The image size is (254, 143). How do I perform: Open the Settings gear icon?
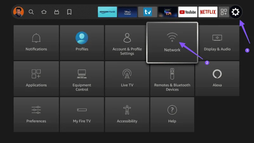pos(235,12)
